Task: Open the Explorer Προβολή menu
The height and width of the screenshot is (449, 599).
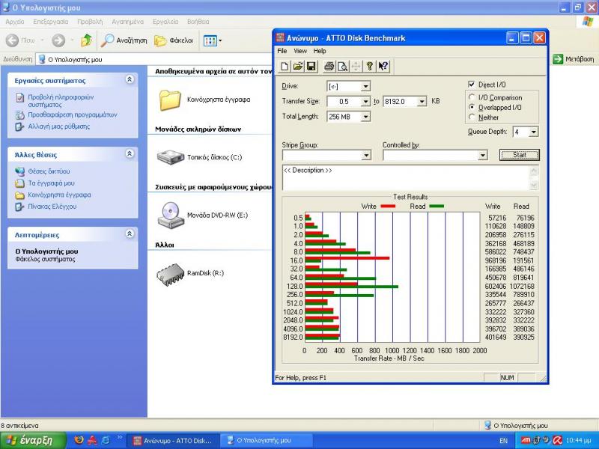Action: [90, 22]
